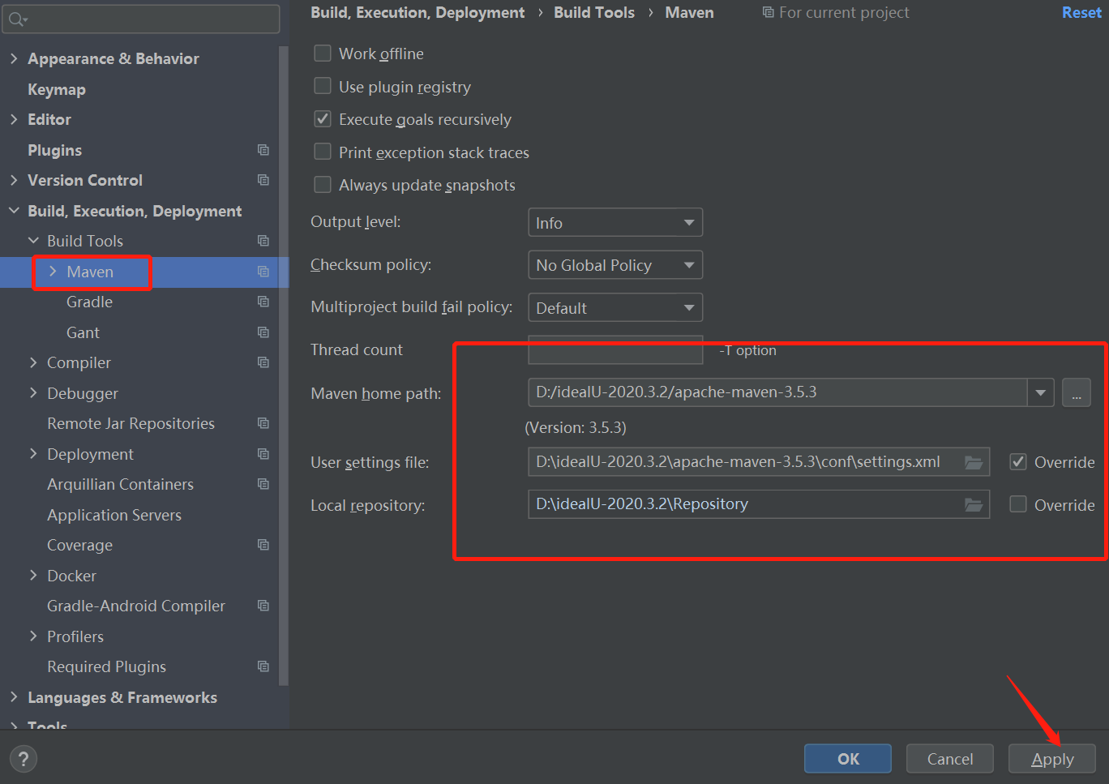Click the settings search field
The image size is (1109, 784).
(141, 19)
